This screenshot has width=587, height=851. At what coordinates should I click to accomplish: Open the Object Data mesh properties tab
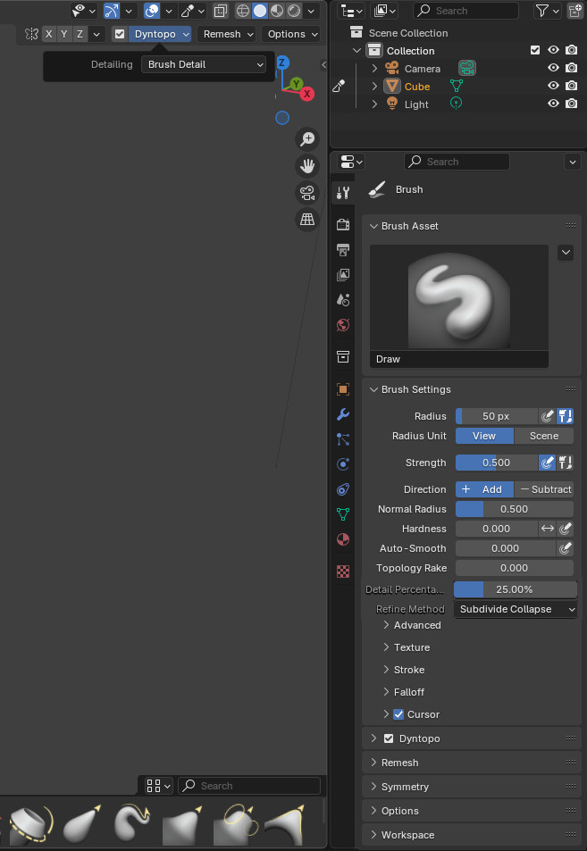coord(343,513)
